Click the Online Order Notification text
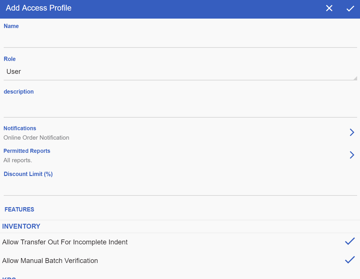Screen dimensions: 360x279 point(36,138)
